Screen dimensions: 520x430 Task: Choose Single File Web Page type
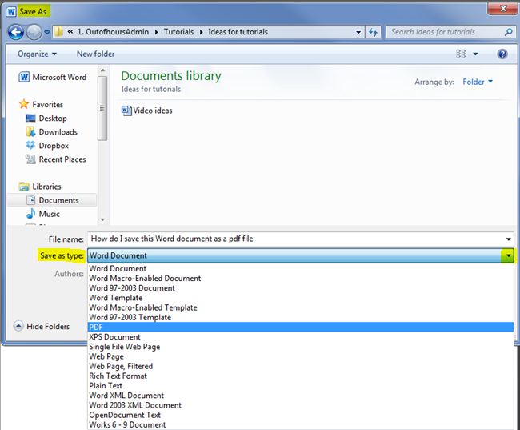tap(301, 347)
